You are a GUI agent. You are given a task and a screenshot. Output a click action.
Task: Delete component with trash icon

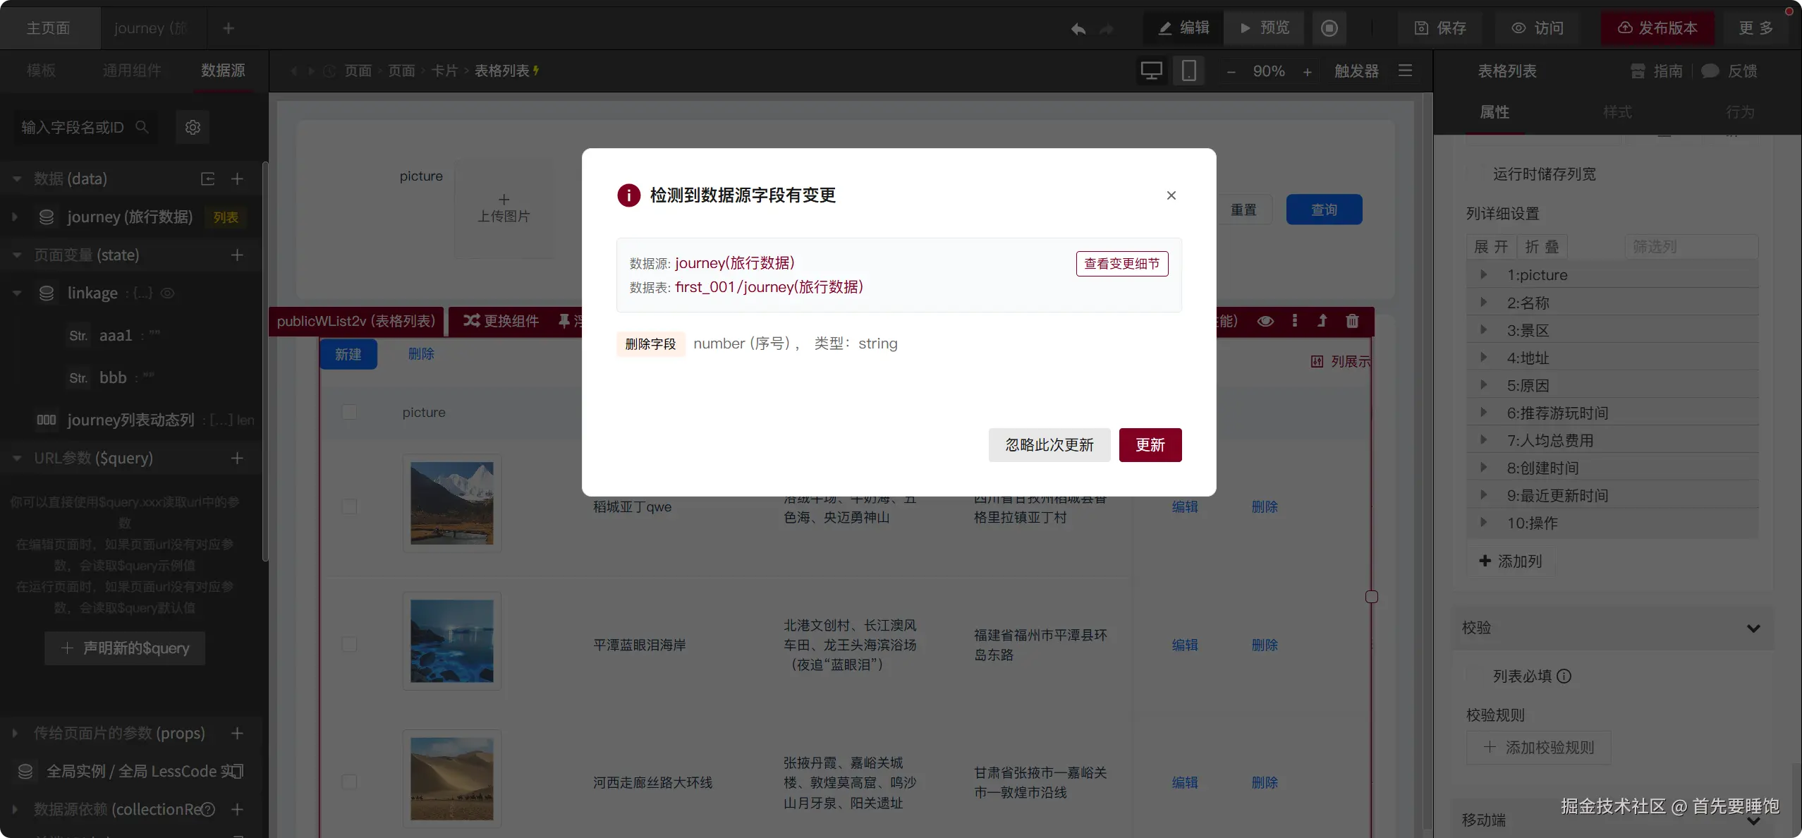click(x=1352, y=321)
